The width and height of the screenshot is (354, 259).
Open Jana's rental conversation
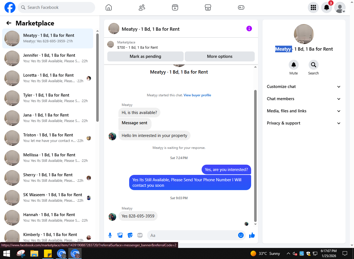[x=48, y=118]
